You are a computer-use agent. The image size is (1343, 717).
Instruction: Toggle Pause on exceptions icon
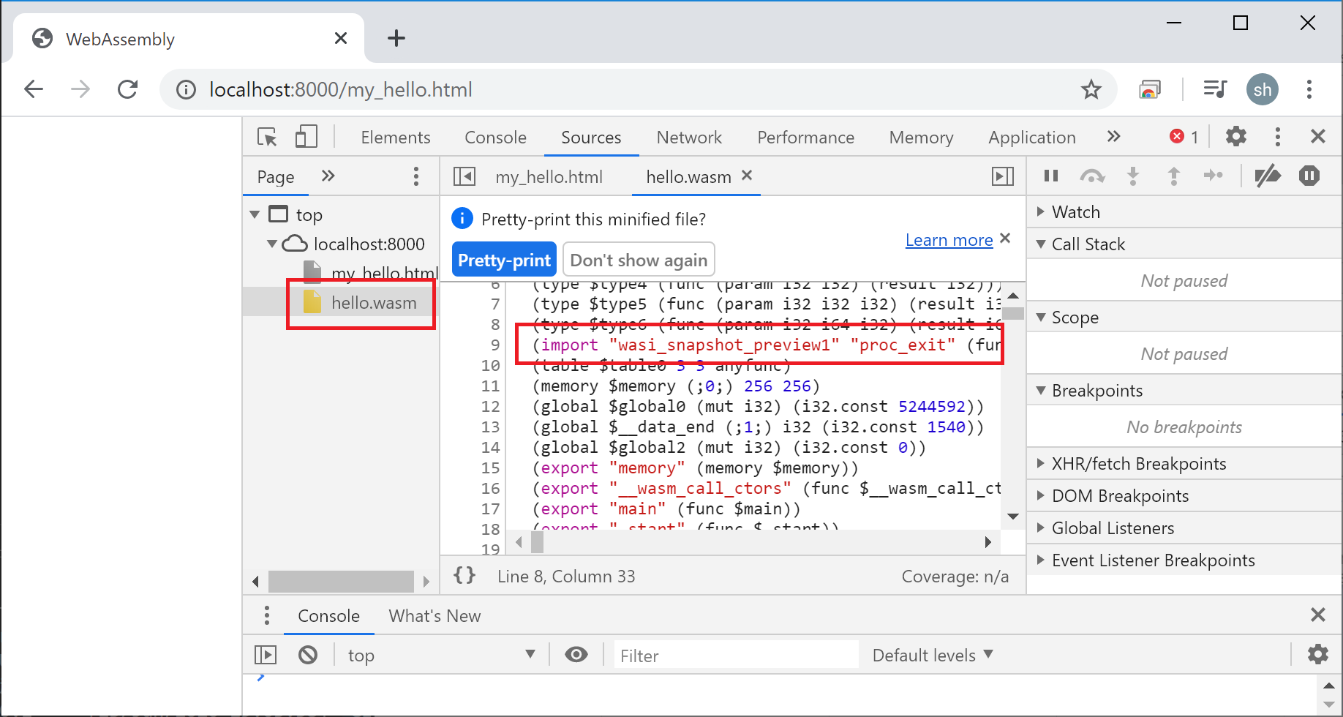(x=1309, y=176)
